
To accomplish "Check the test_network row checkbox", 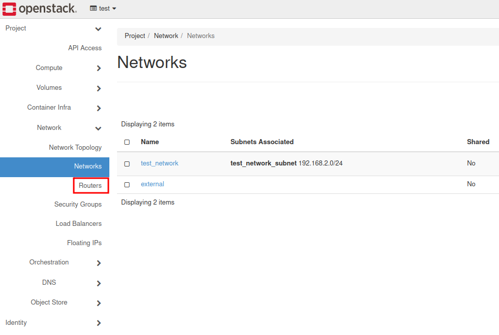I will point(127,164).
